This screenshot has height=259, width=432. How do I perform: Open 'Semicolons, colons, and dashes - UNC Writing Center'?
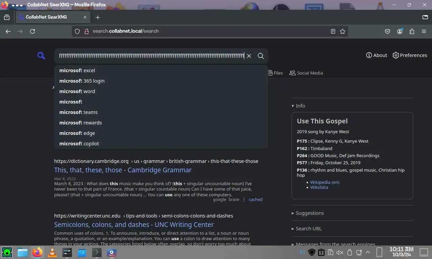point(134,225)
